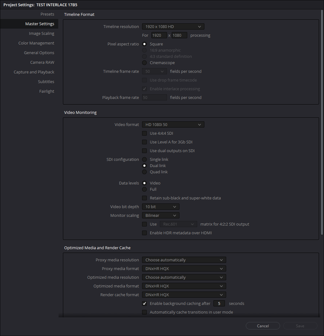
Task: Toggle Use drop frame timecode checkbox
Action: tap(145, 80)
